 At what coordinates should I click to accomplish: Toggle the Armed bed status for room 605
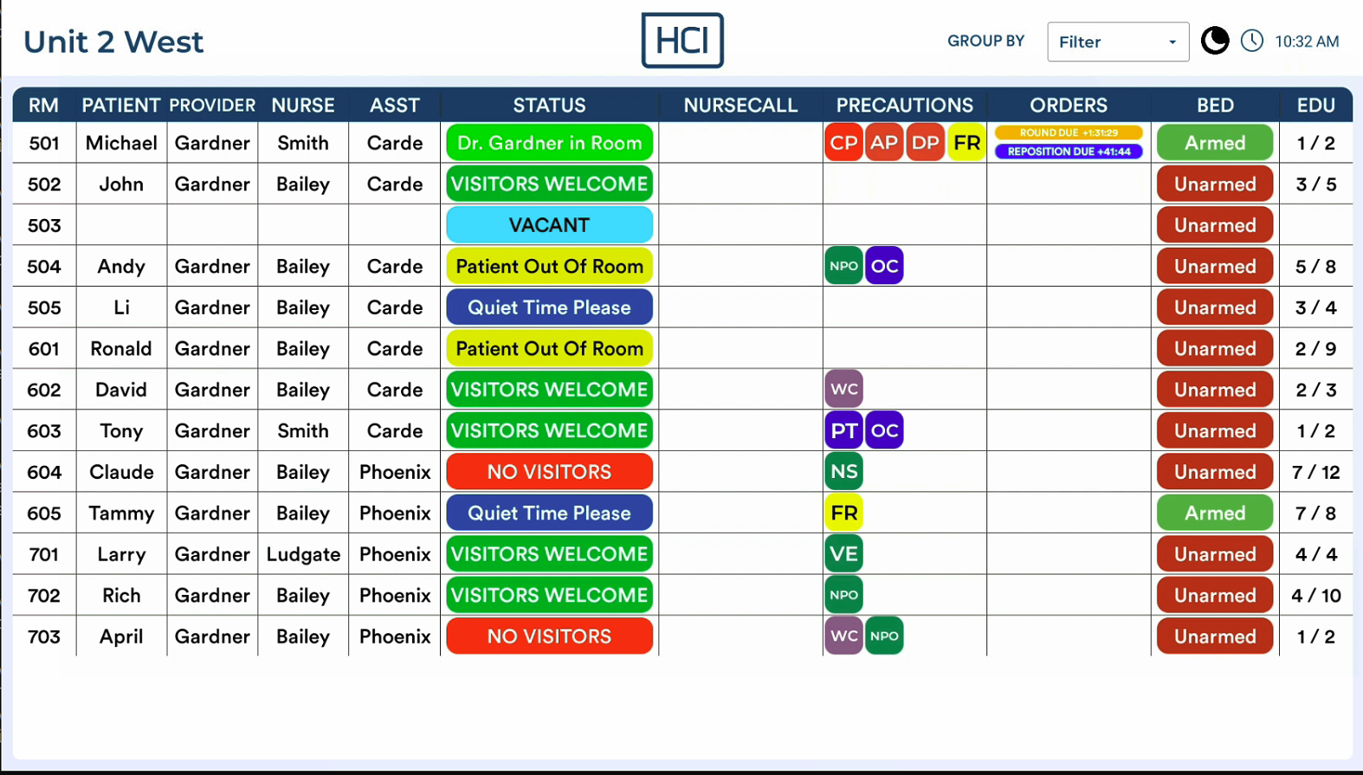tap(1215, 513)
